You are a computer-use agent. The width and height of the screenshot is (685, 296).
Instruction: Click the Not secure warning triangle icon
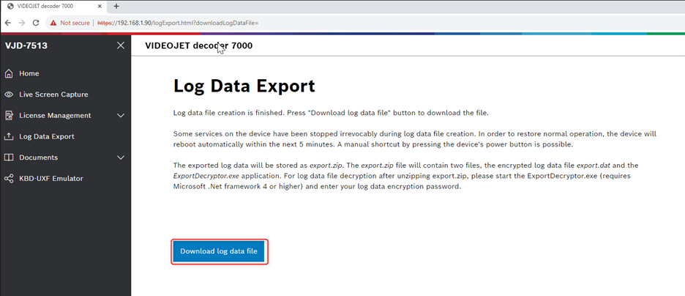click(53, 23)
